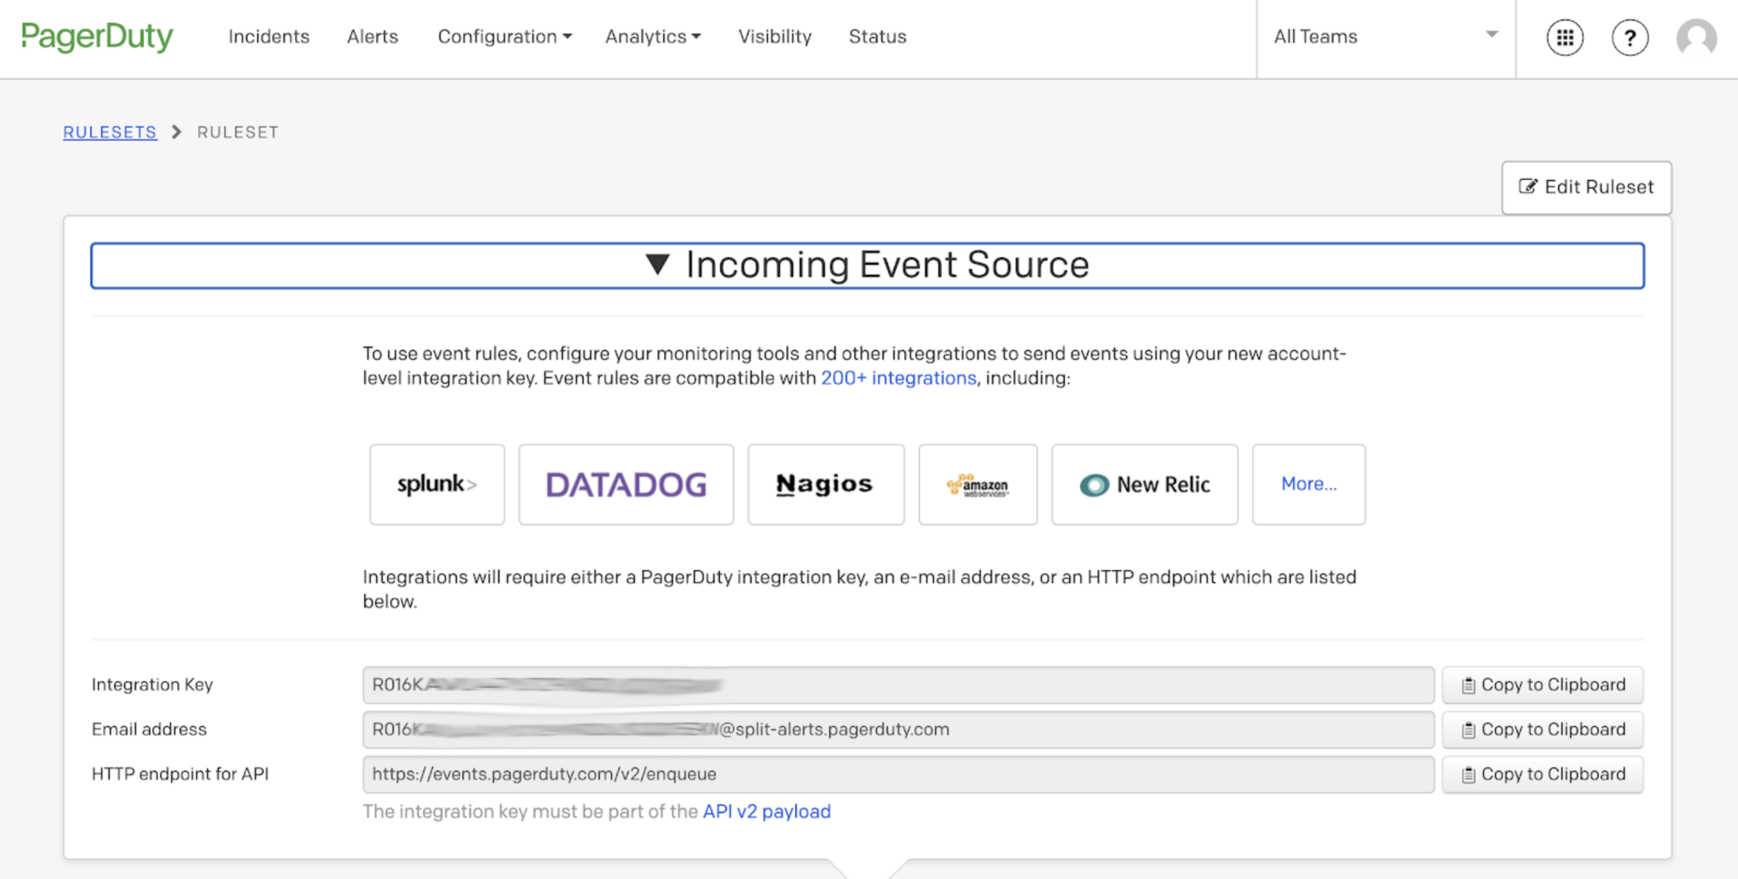
Task: Click the RULESET breadcrumb text
Action: coord(237,132)
